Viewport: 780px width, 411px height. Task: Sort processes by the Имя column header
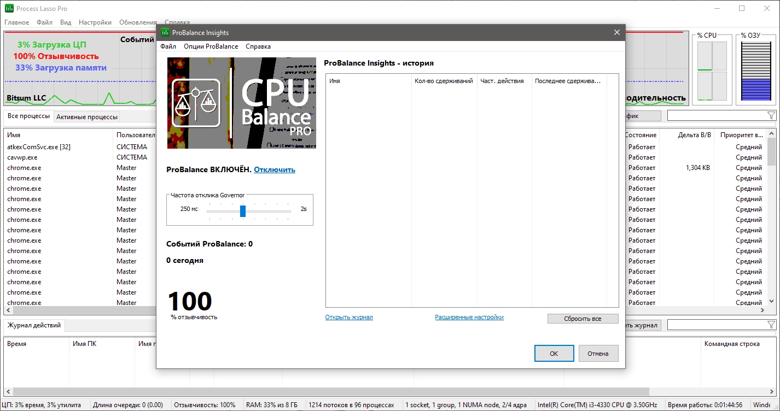[58, 134]
